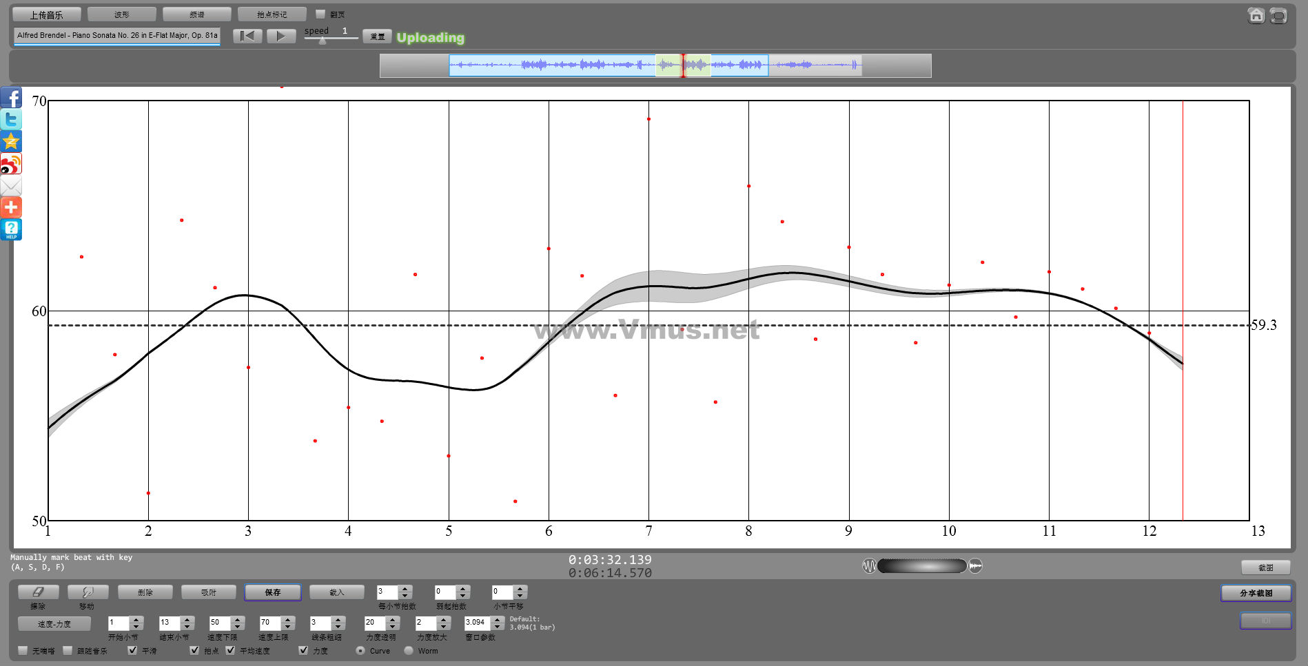The image size is (1308, 666).
Task: Increase 力度放大 dynamics-zoom stepper
Action: [x=444, y=619]
